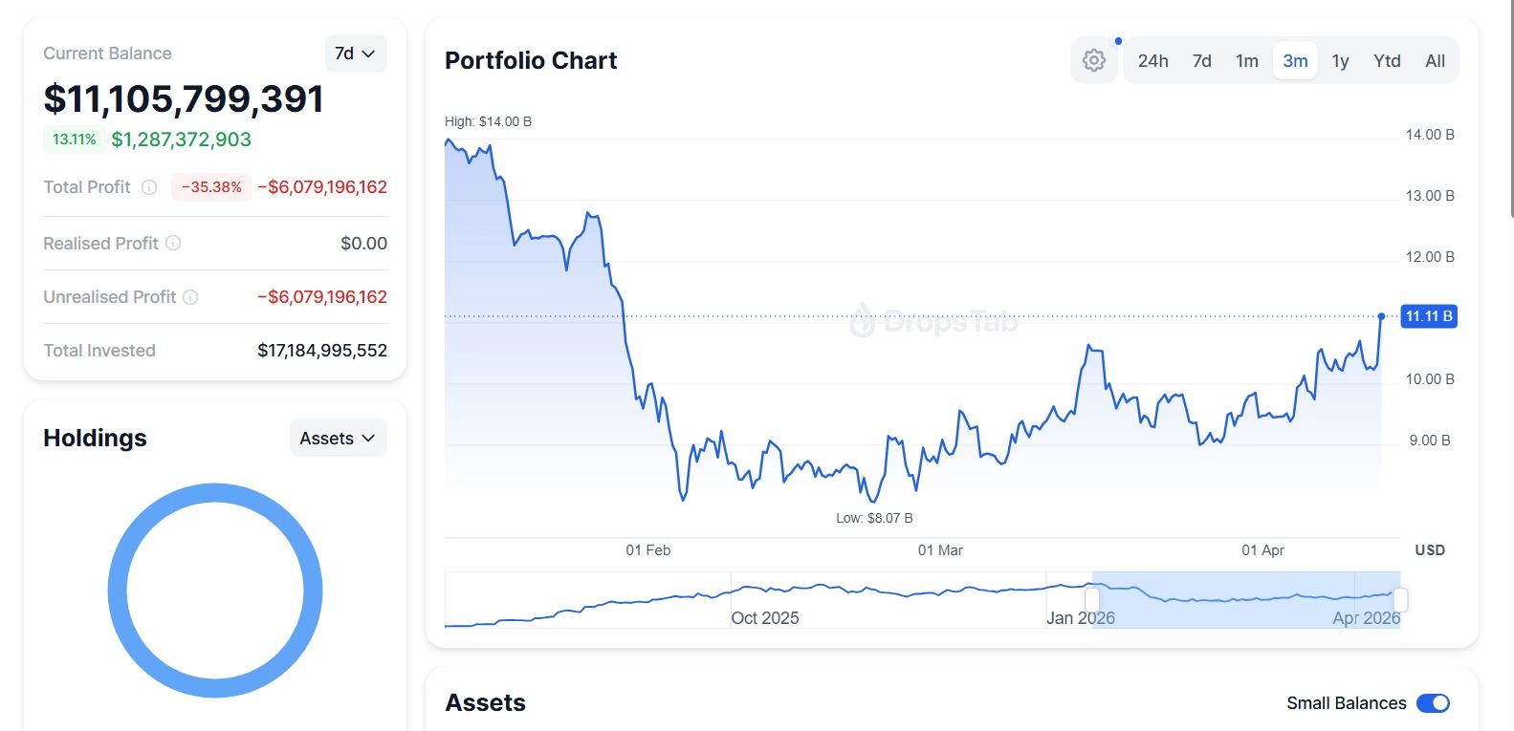Click the blue Holdings donut chart ring
The height and width of the screenshot is (731, 1514).
coord(118,591)
